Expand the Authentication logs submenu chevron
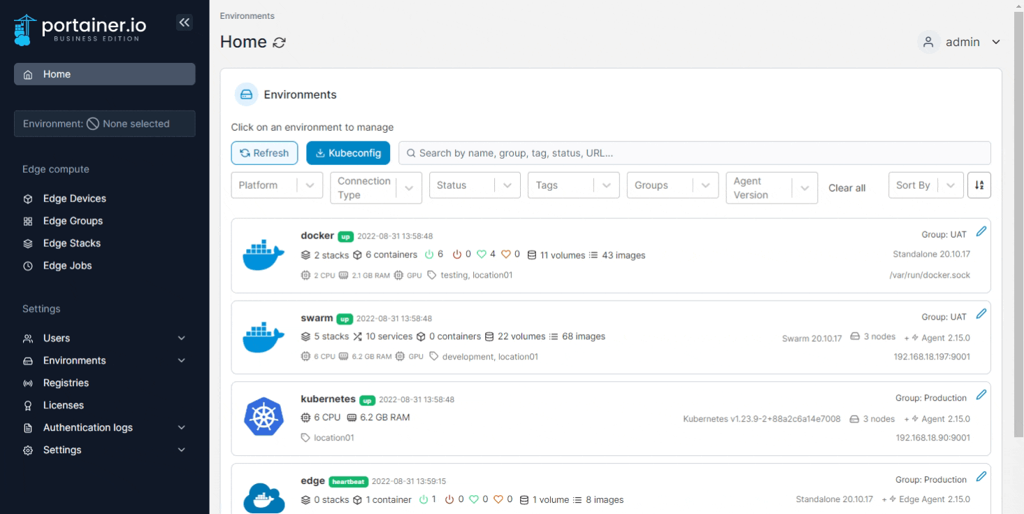The image size is (1024, 514). [182, 428]
